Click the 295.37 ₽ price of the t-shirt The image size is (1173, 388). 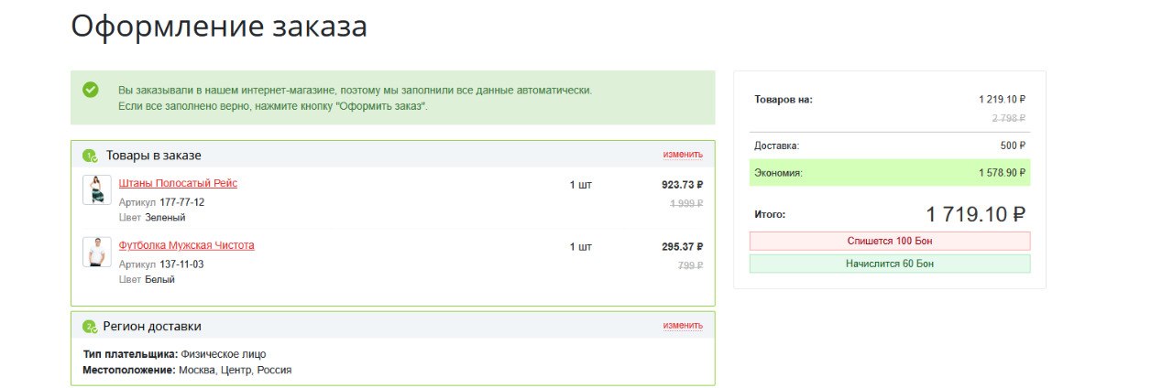point(682,246)
